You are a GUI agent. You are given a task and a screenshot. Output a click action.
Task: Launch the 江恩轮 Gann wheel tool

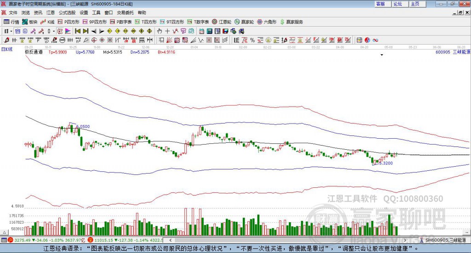coord(222,22)
